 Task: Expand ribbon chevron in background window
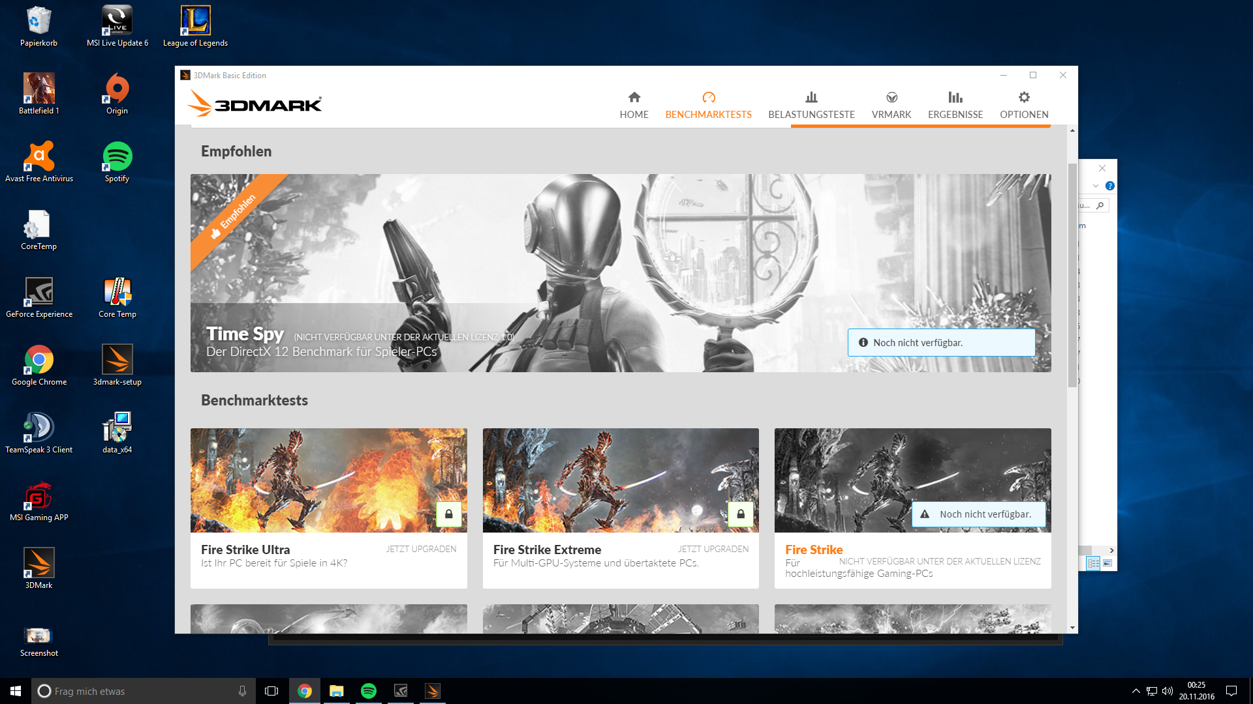(x=1096, y=186)
